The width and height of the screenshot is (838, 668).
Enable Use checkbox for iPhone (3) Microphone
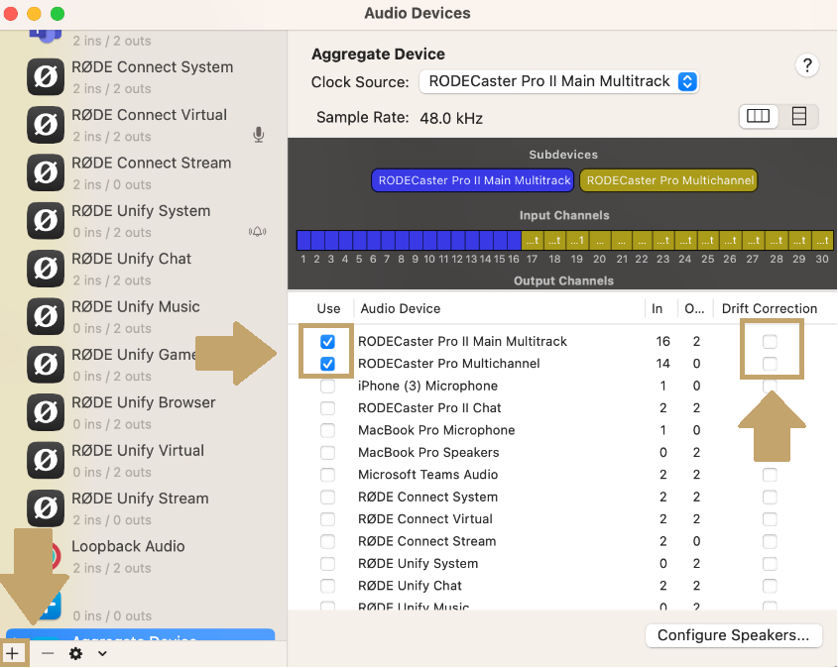coord(327,387)
